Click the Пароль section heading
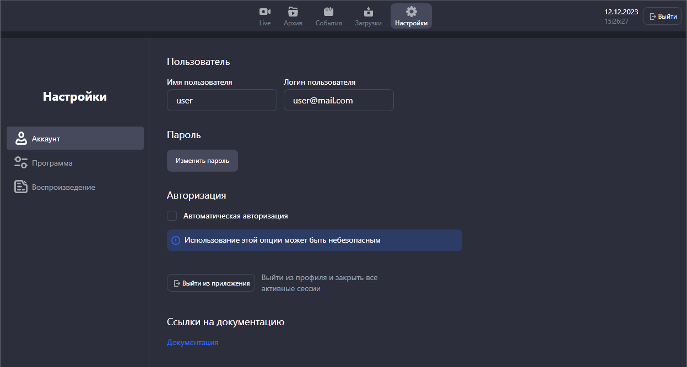 [x=184, y=135]
